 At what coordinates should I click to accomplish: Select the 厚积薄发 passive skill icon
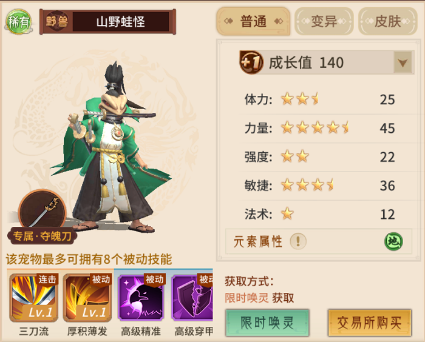[x=87, y=298]
